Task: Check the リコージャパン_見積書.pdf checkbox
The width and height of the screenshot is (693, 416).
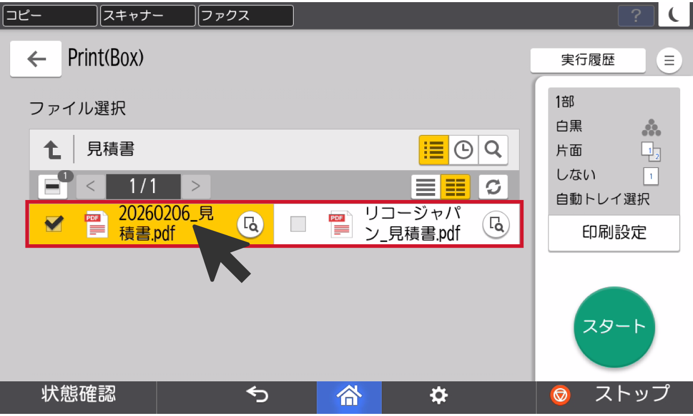Action: [x=298, y=225]
